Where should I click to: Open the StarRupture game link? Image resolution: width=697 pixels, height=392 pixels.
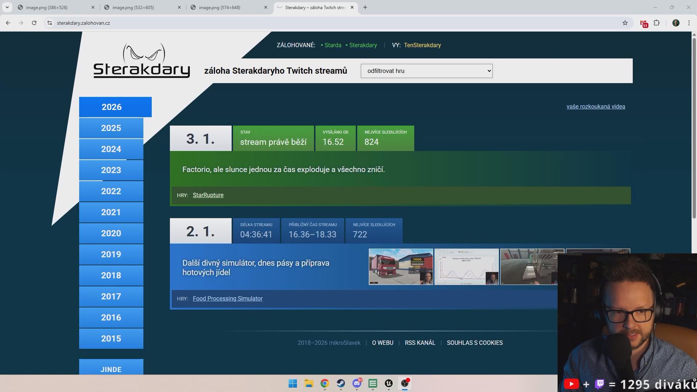click(208, 195)
